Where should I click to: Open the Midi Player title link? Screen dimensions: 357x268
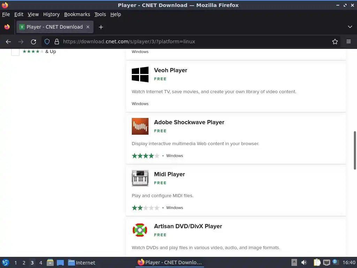pyautogui.click(x=169, y=174)
